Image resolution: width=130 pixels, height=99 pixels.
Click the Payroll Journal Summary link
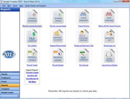[x=32, y=26]
